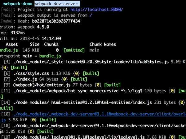The width and height of the screenshot is (186, 139).
Task: Click the 170 bytes size value
Action: click(155, 91)
